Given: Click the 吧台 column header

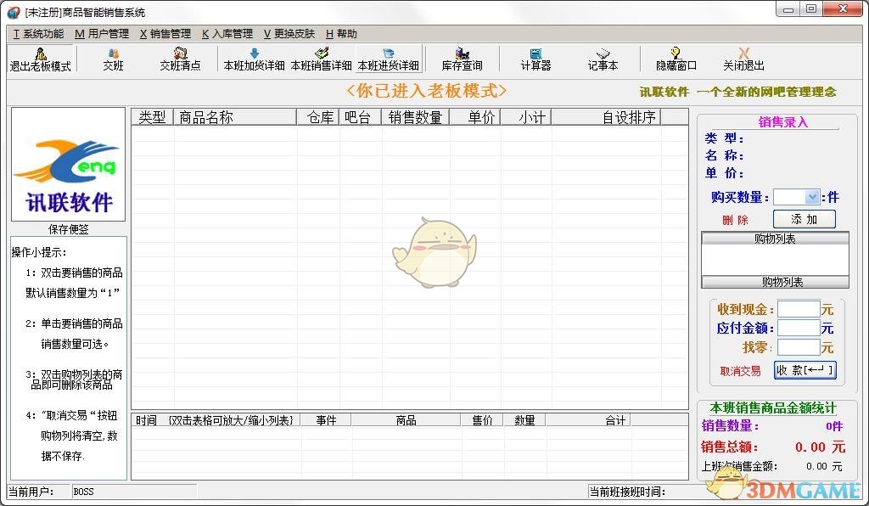Looking at the screenshot, I should pos(360,117).
